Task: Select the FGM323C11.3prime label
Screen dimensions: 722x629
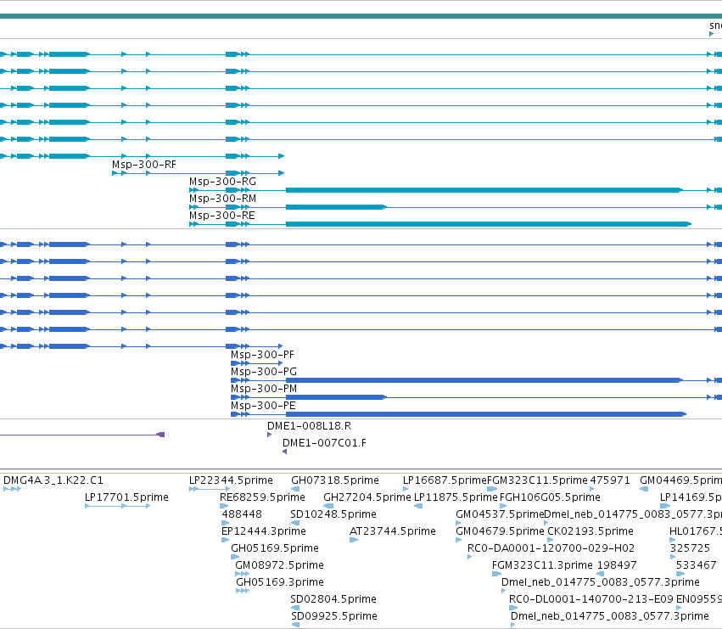Action: click(x=542, y=565)
